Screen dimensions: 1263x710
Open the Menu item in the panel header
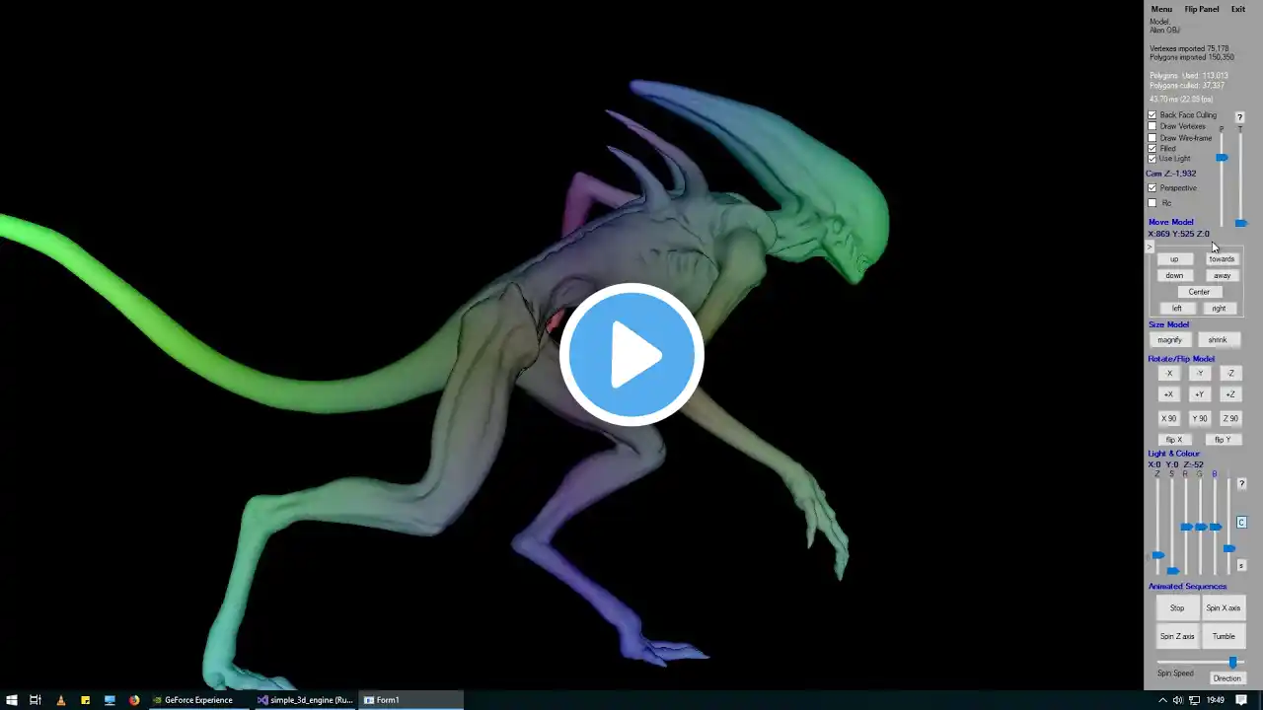click(1161, 9)
